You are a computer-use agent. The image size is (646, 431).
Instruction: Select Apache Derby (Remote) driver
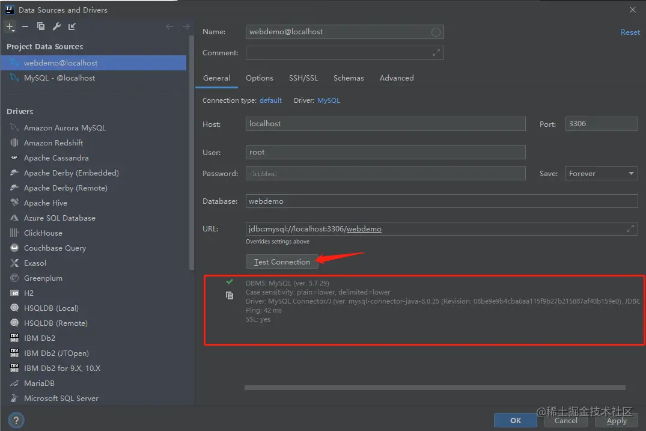click(x=66, y=188)
